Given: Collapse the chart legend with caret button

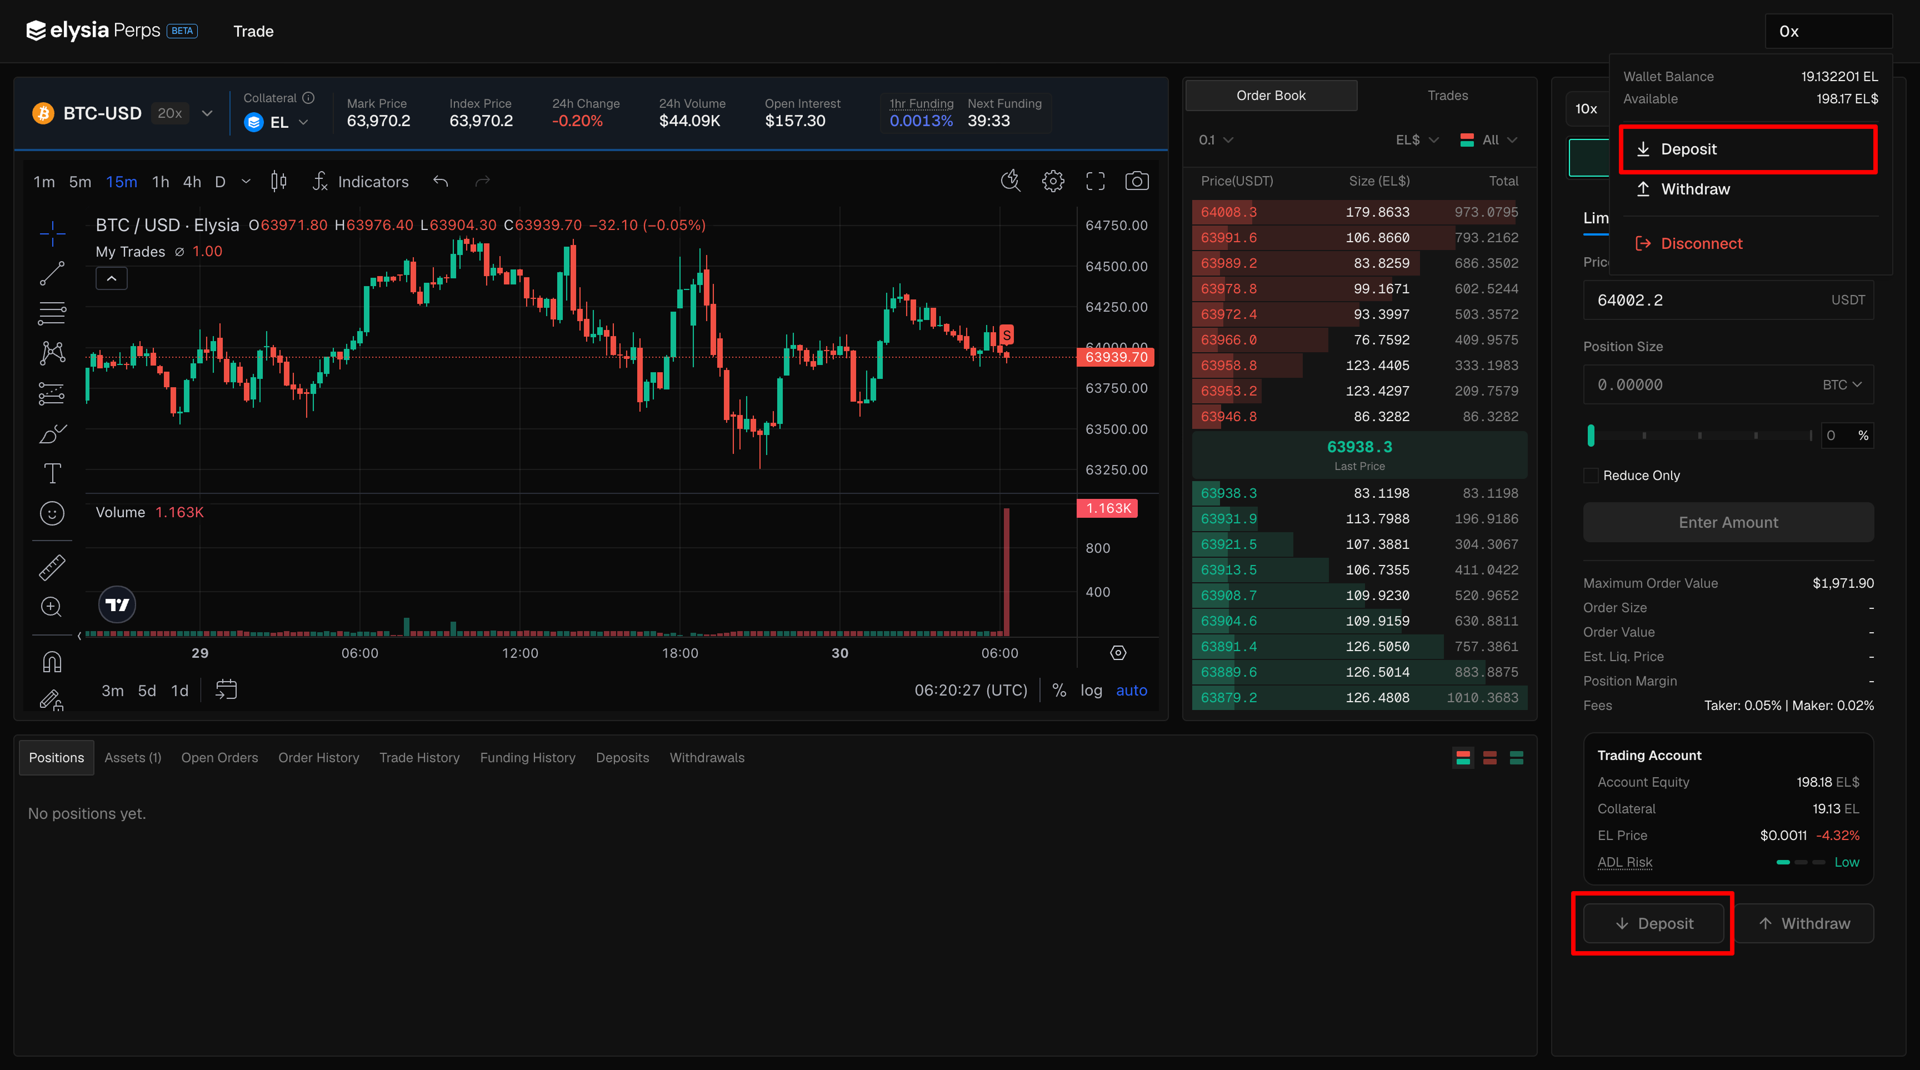Looking at the screenshot, I should 111,278.
